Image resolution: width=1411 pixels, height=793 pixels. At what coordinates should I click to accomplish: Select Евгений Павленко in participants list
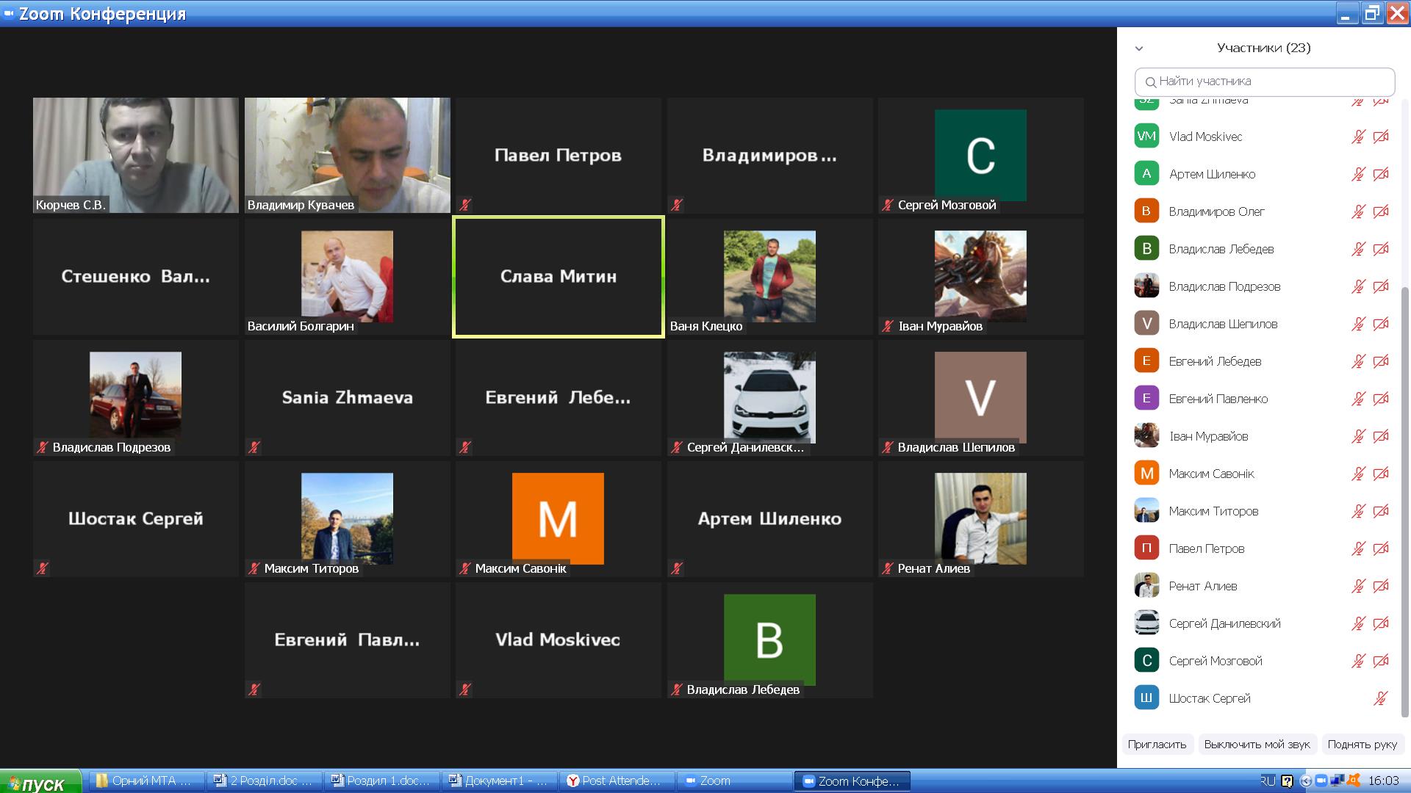[x=1218, y=399]
